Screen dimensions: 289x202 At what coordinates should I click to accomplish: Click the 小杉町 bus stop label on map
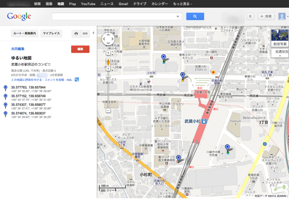[x=151, y=73]
